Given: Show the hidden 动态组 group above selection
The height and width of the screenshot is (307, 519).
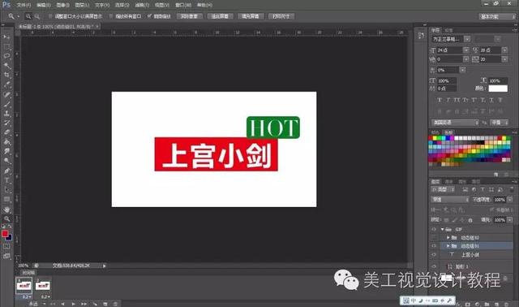Looking at the screenshot, I should pos(434,237).
